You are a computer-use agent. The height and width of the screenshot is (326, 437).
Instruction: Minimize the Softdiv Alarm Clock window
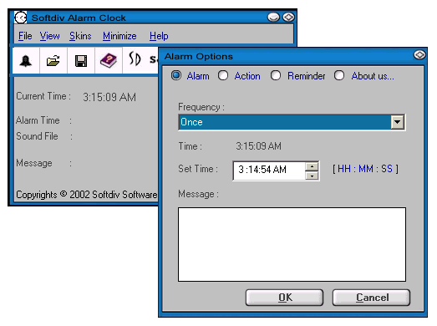pyautogui.click(x=273, y=18)
